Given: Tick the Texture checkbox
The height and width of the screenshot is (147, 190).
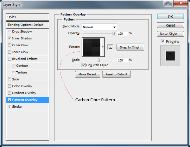Looking at the screenshot, I should [x=13, y=73].
